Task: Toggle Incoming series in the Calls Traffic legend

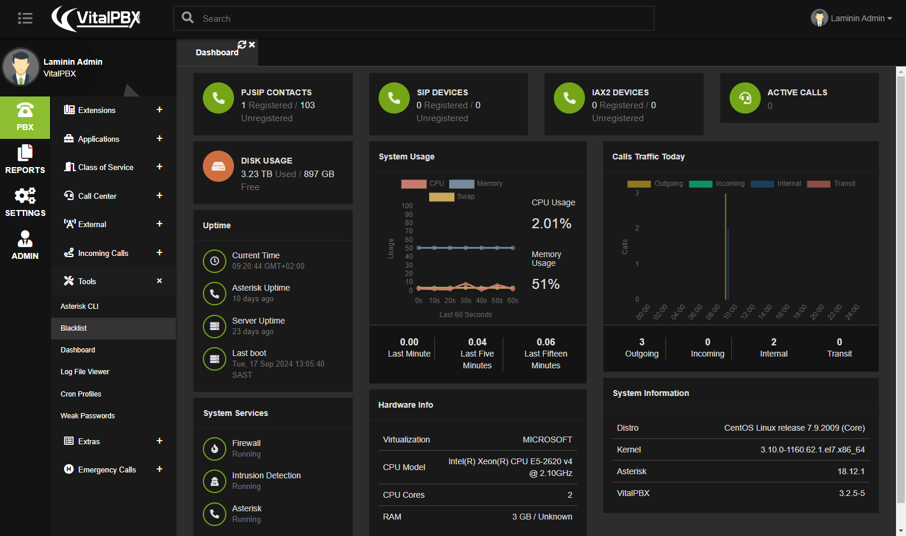Action: (x=717, y=184)
